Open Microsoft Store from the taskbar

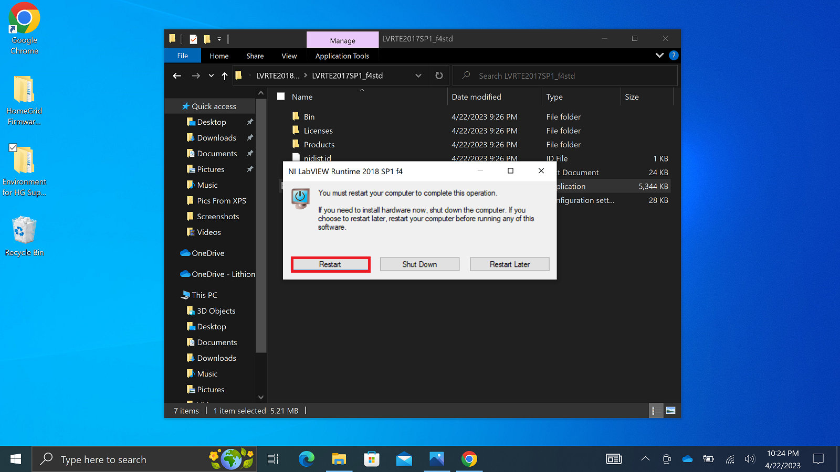pos(371,459)
